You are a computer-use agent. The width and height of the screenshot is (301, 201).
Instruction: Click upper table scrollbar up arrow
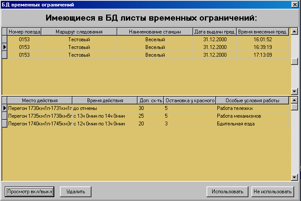[295, 31]
